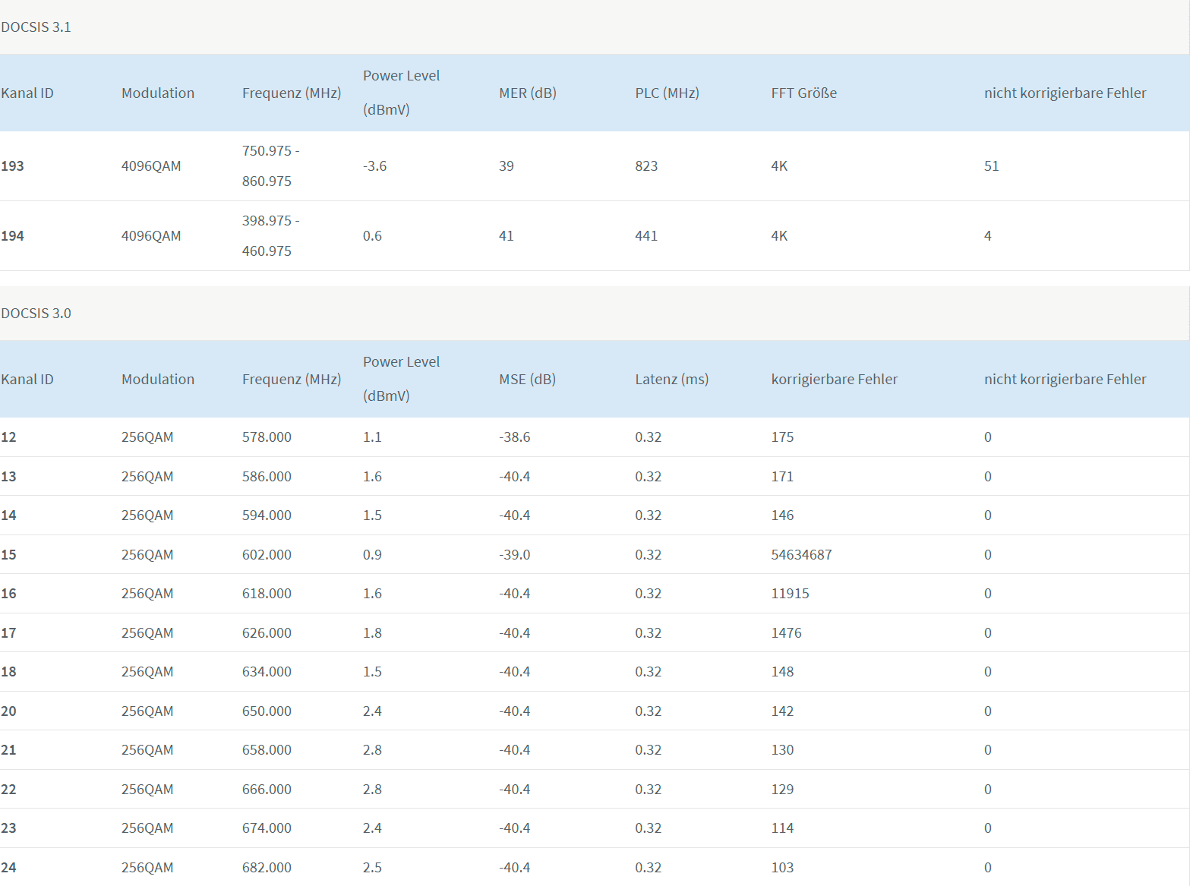Select channel 22 ID cell
This screenshot has height=886, width=1193.
[x=8, y=790]
